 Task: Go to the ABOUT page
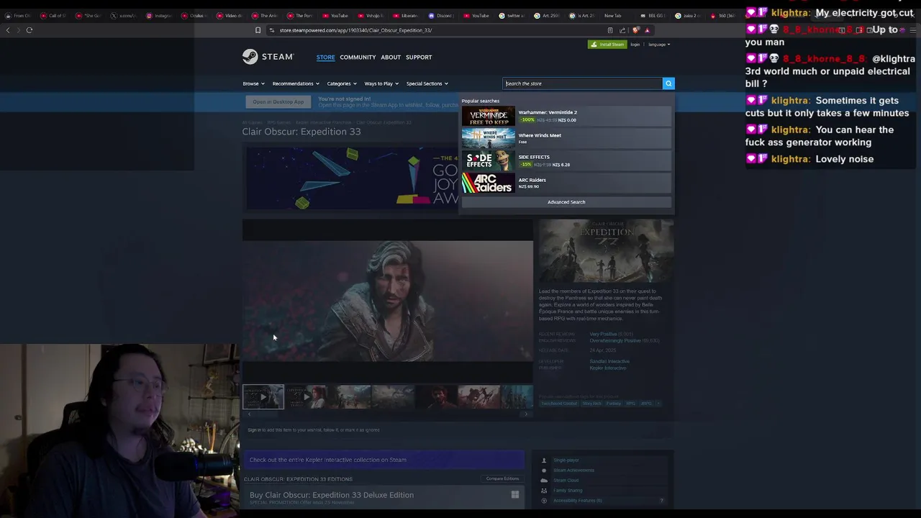391,58
